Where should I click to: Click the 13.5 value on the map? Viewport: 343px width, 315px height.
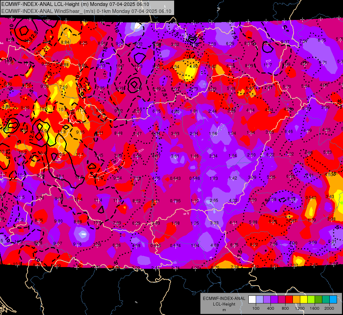tap(61, 154)
